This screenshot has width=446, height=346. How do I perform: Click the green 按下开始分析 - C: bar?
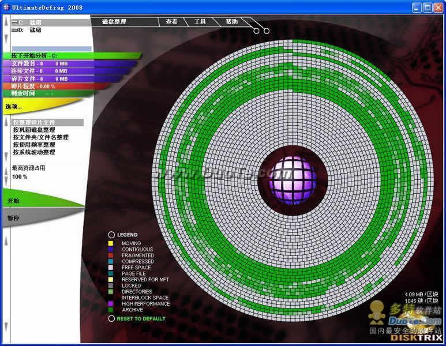(x=73, y=56)
